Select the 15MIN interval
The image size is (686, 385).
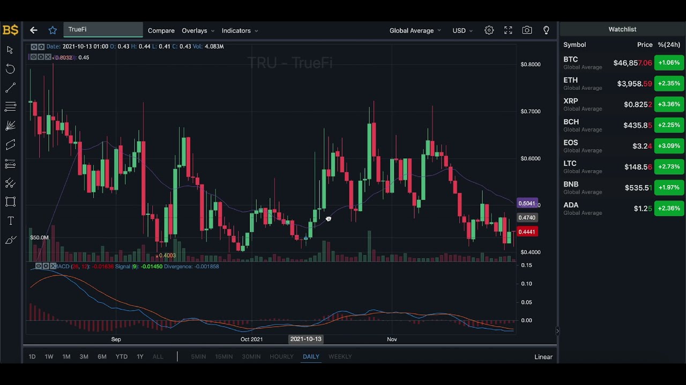223,357
